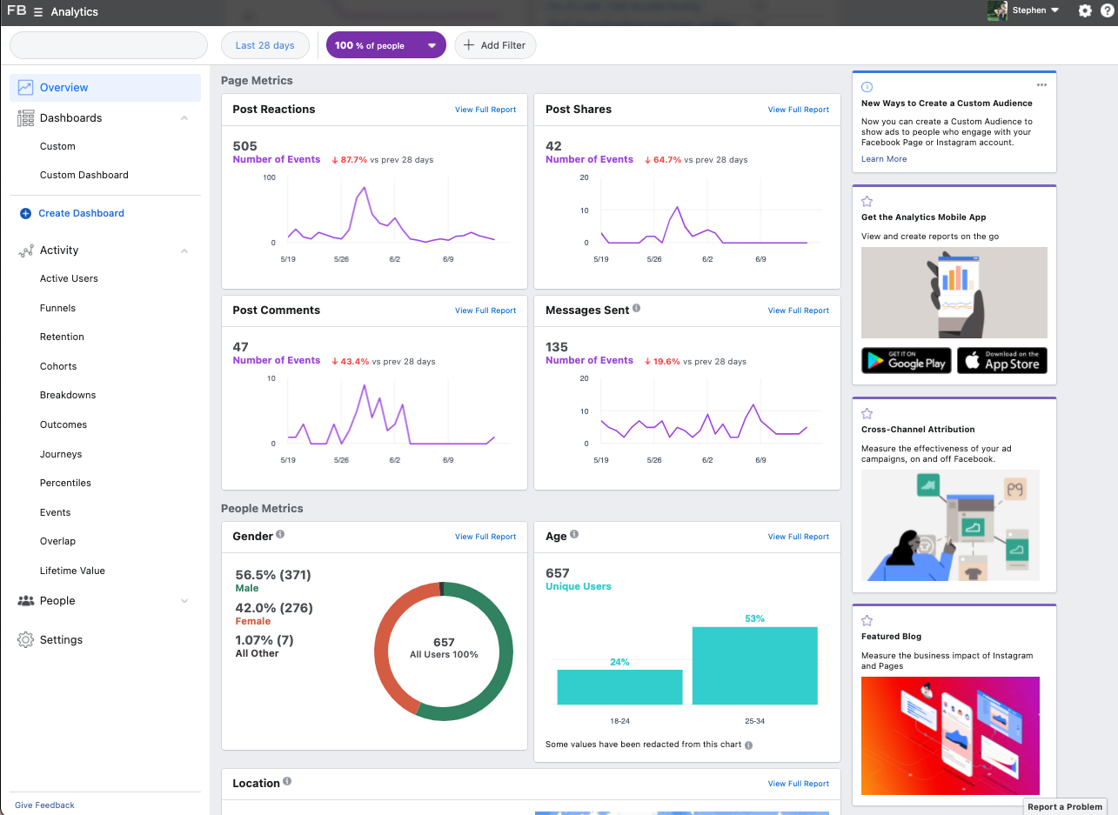Click the hamburger menu icon beside FB
This screenshot has width=1118, height=815.
(x=38, y=12)
